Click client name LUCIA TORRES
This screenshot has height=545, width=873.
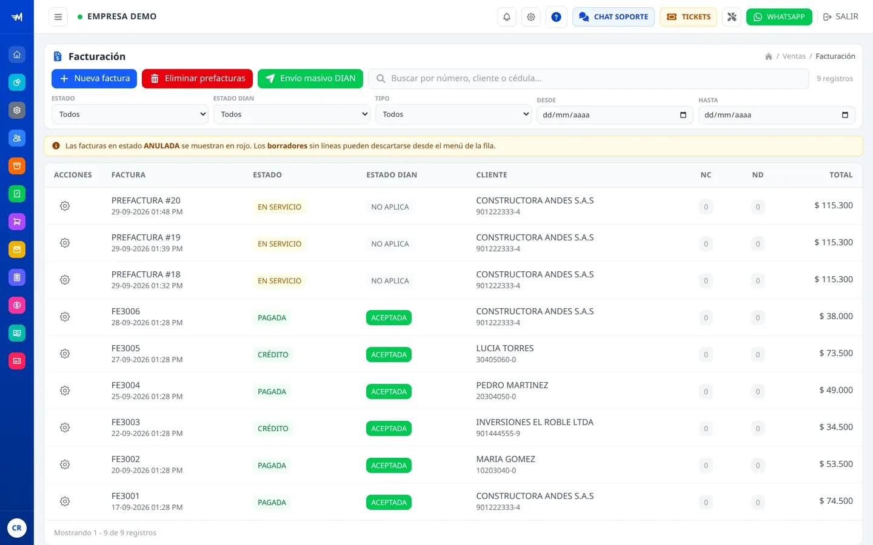click(x=505, y=348)
